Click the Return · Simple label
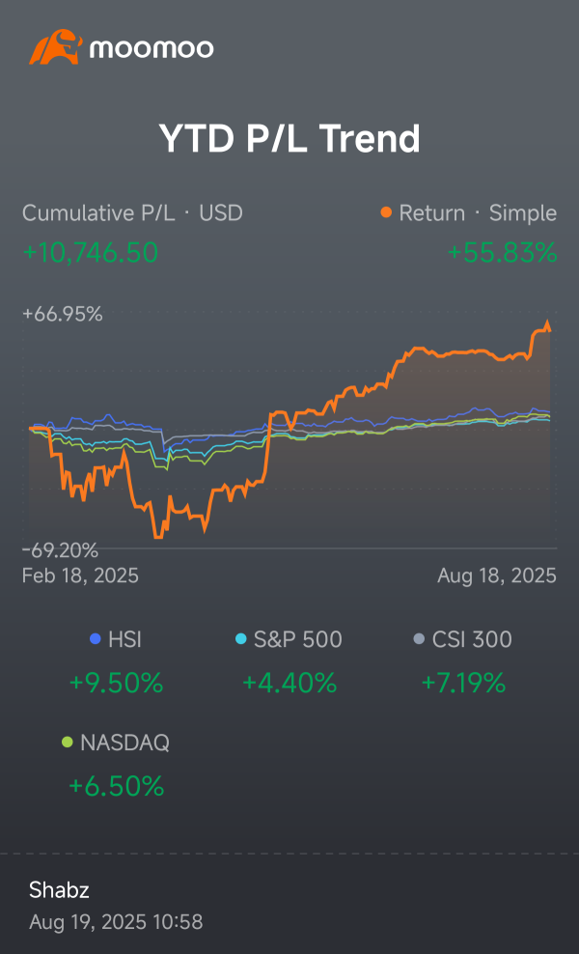This screenshot has width=579, height=954. (478, 213)
